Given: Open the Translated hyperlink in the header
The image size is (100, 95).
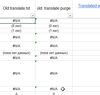Looking at the screenshot, I should pyautogui.click(x=89, y=6).
